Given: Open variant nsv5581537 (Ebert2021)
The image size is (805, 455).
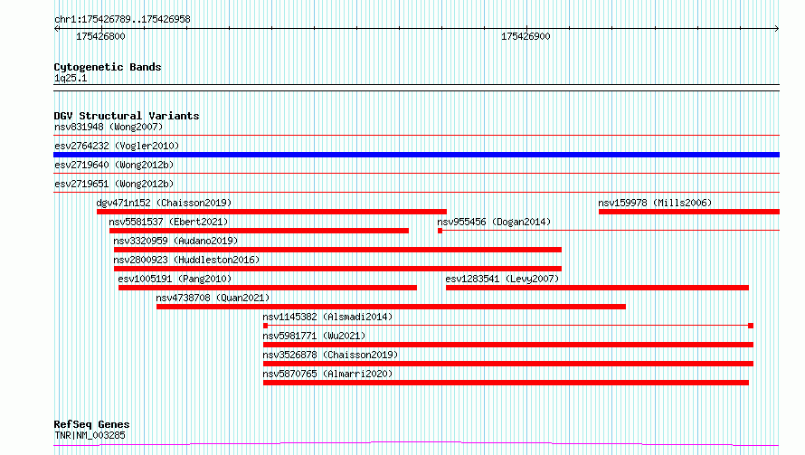Looking at the screenshot, I should [x=168, y=222].
